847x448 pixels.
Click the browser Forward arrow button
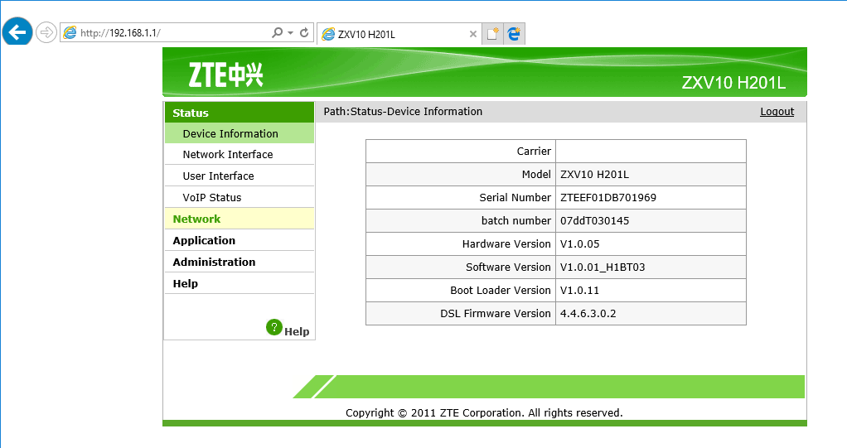coord(46,32)
